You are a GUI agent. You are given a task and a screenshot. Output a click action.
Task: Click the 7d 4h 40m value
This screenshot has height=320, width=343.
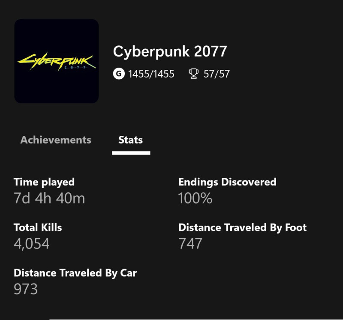(49, 198)
